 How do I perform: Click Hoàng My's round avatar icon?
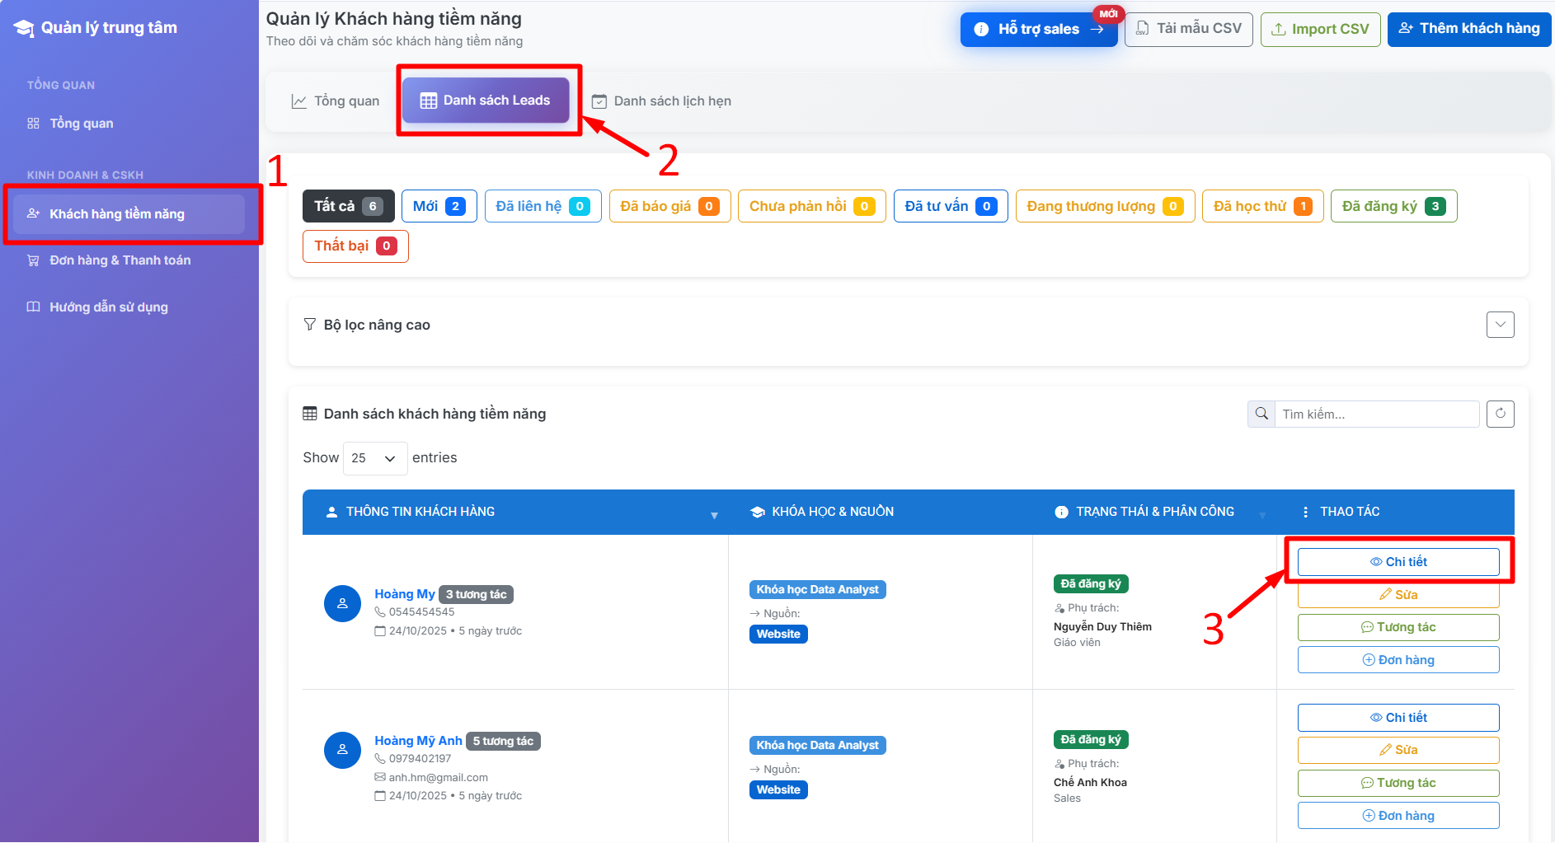click(342, 604)
